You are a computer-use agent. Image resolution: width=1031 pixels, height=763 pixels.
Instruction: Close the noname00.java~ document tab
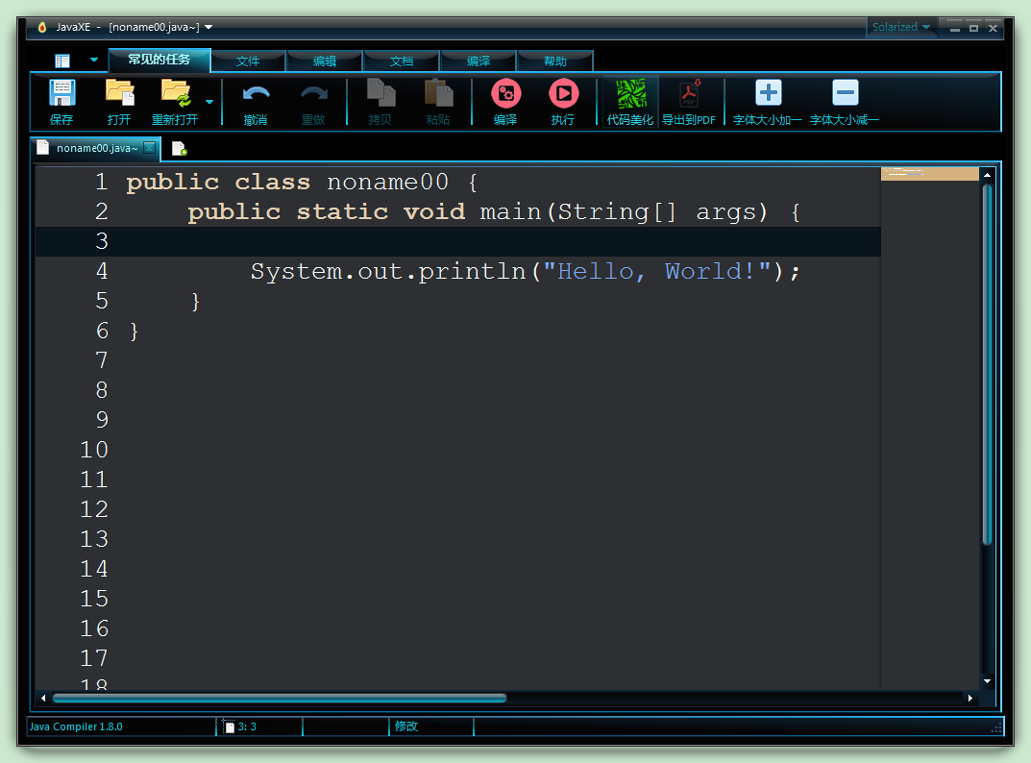149,148
